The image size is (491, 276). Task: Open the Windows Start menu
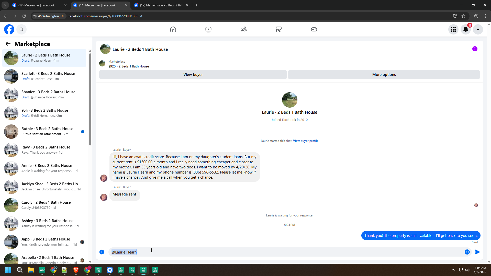coord(8,270)
